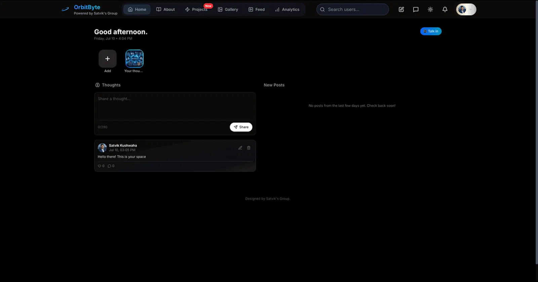Delete the 'Hello there!' thought

[248, 148]
